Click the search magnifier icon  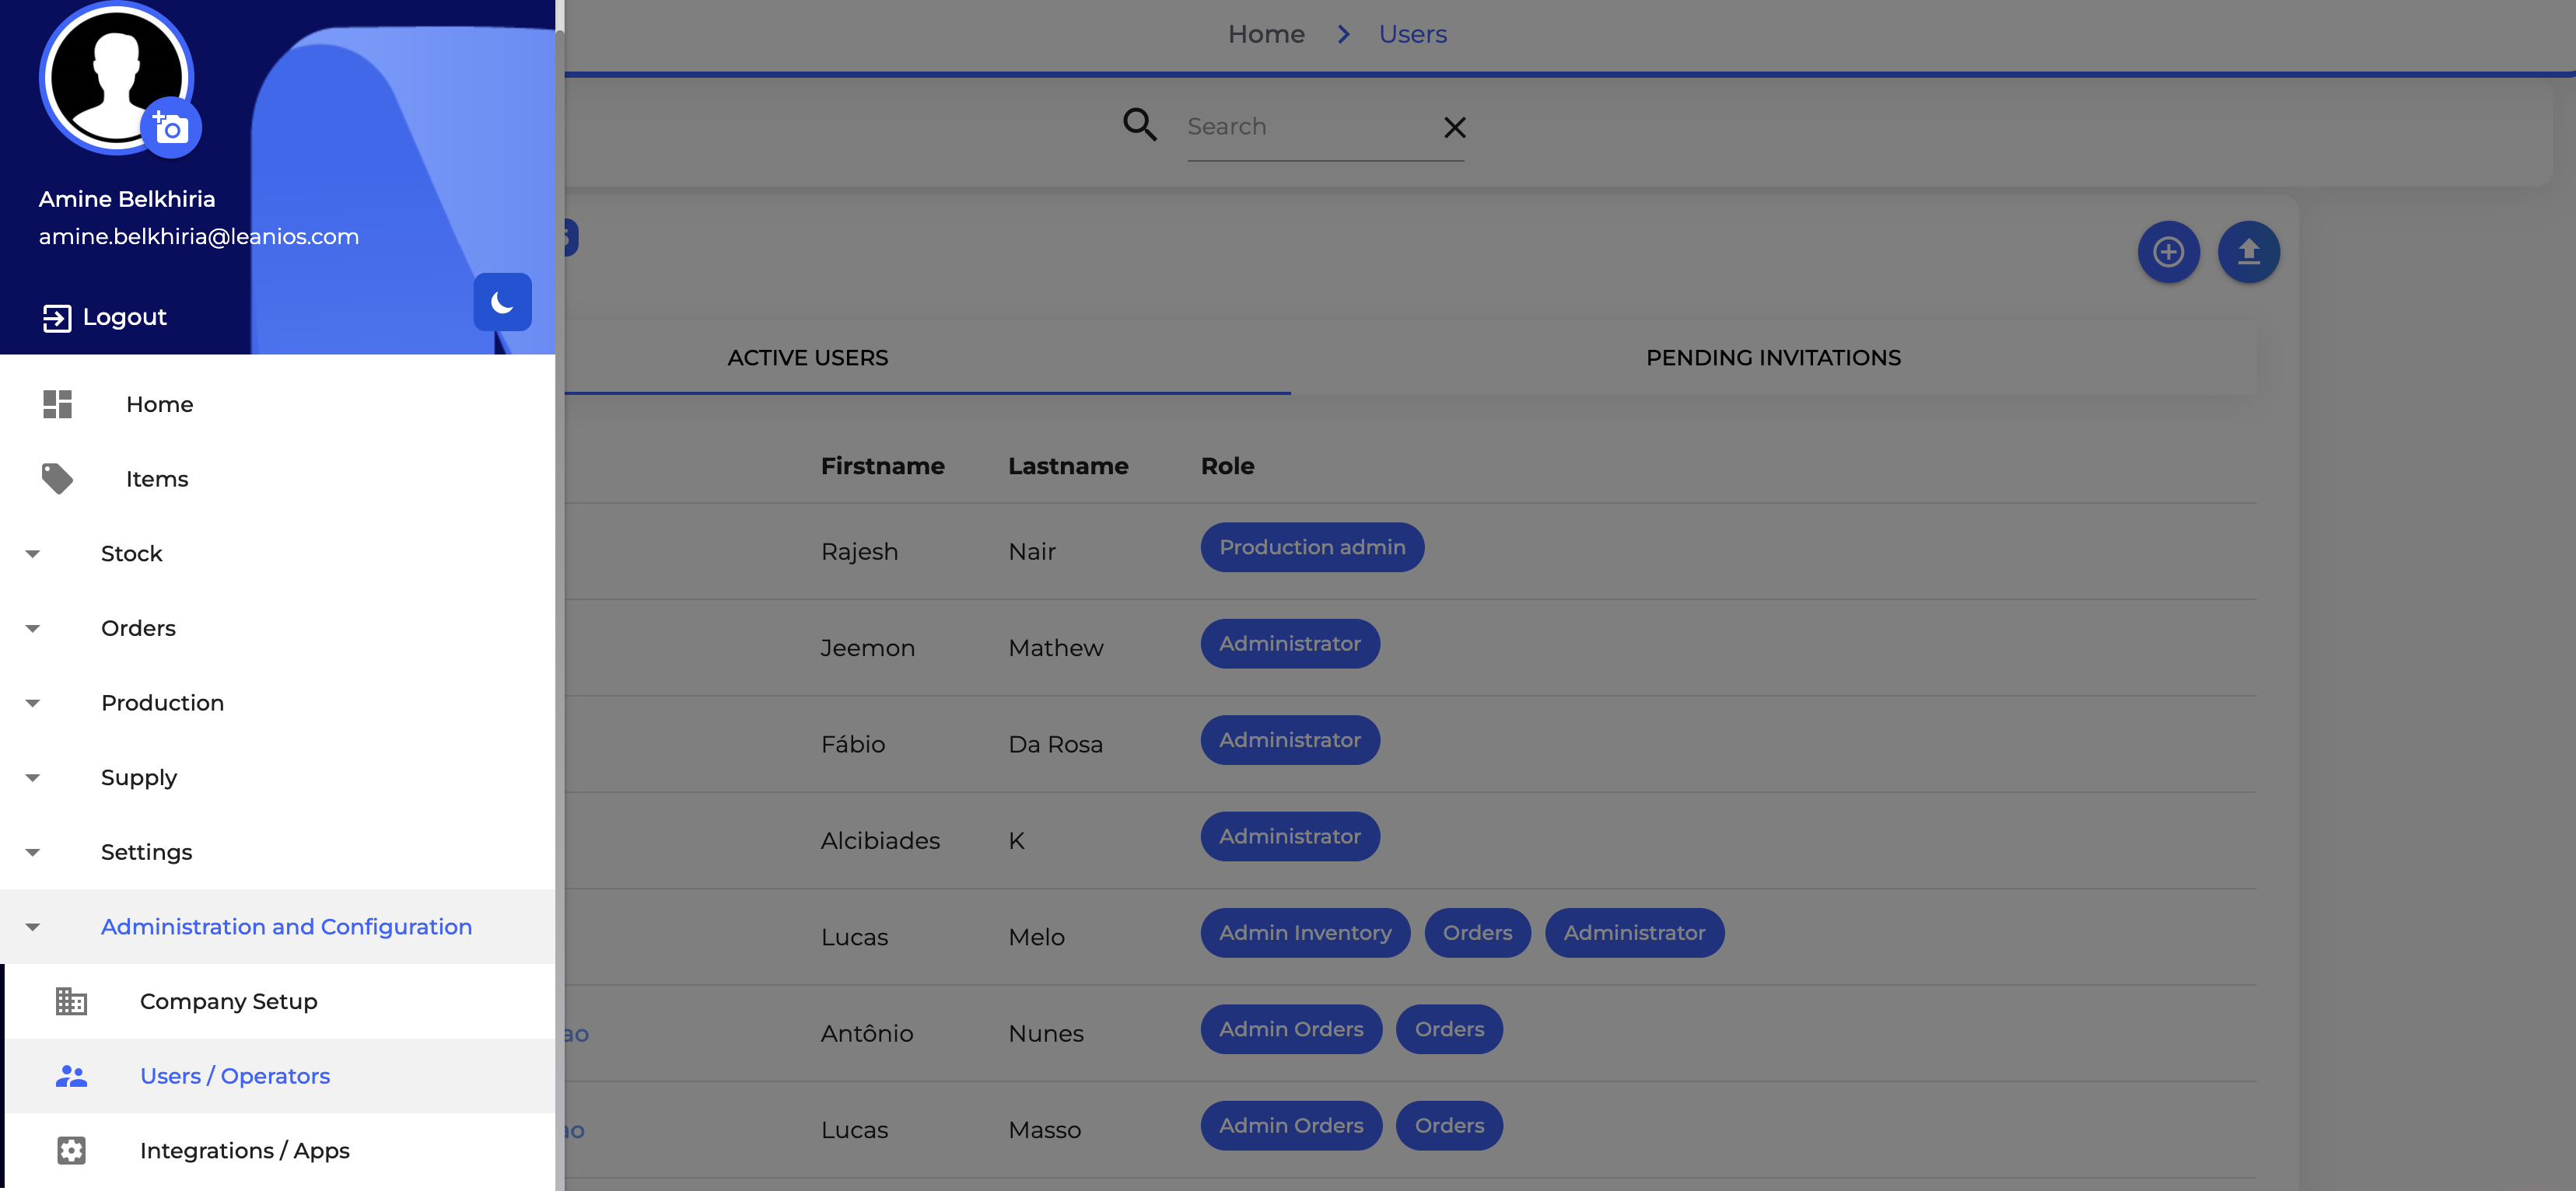[1139, 125]
